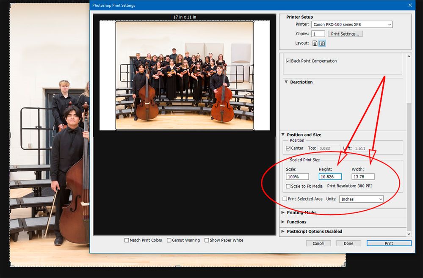Turn on Gamut Warning

(x=169, y=240)
